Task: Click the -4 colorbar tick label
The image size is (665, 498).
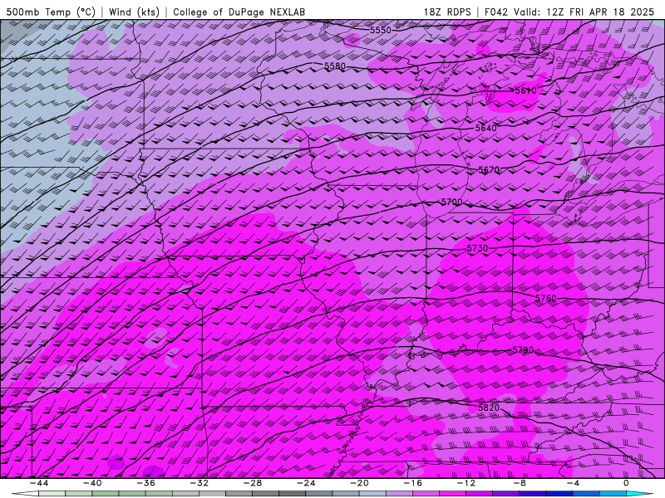Action: pyautogui.click(x=573, y=483)
